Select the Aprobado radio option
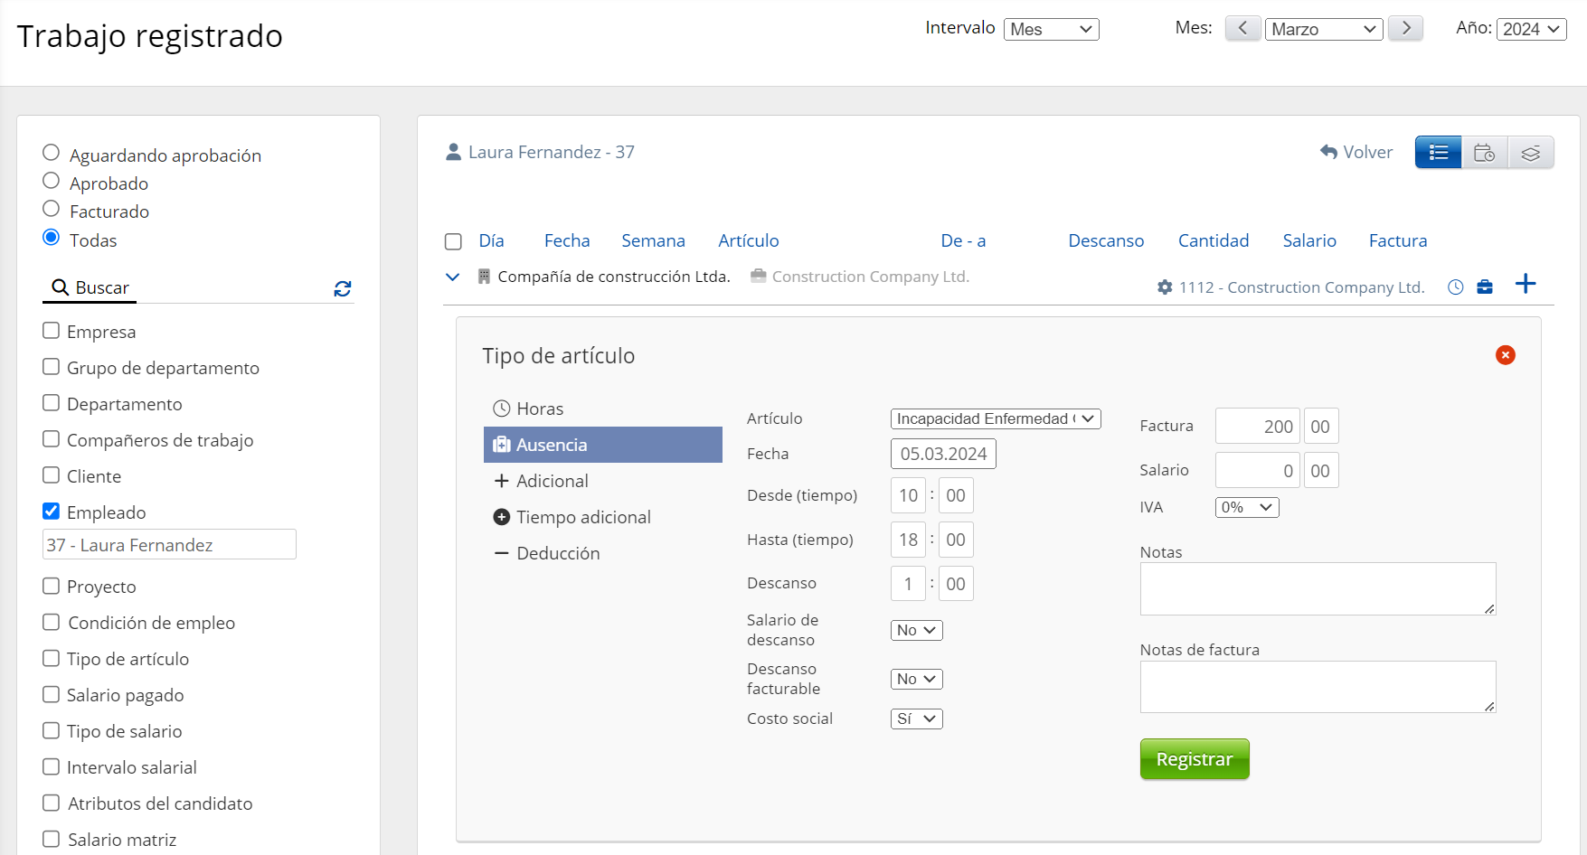 [x=52, y=182]
